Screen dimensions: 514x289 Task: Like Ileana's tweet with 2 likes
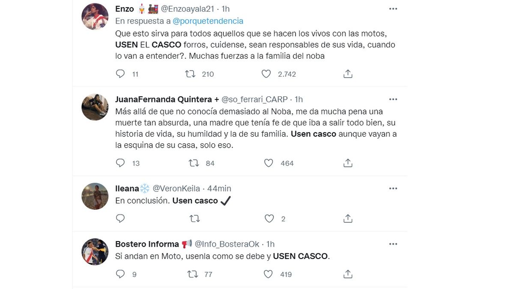(x=269, y=219)
